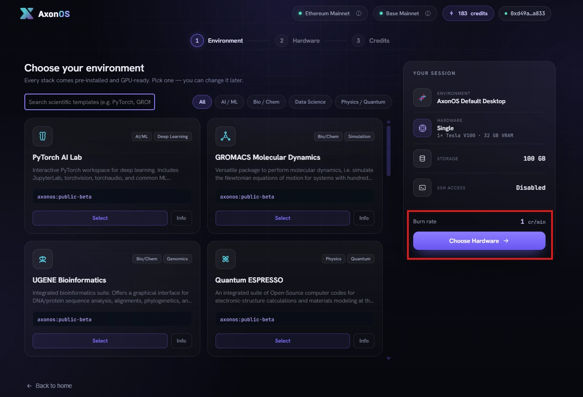Filter templates by AI / ML

pos(229,102)
